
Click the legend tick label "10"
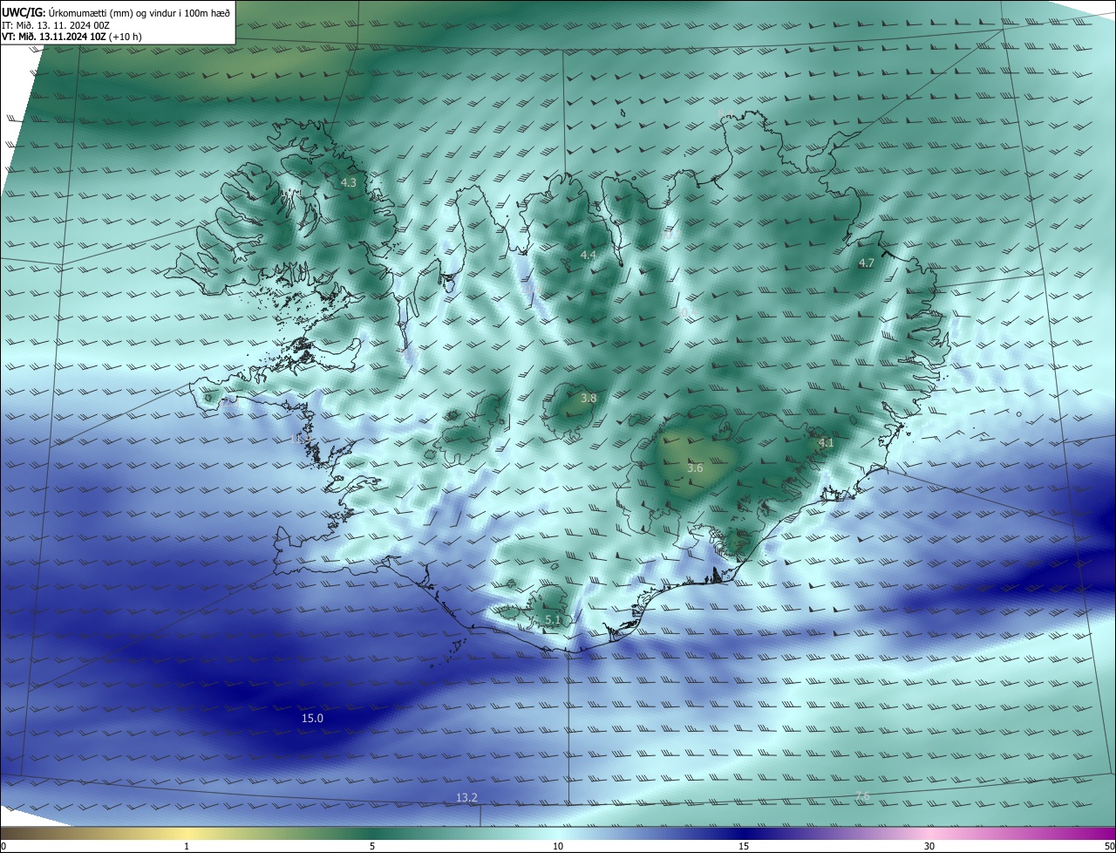coord(558,846)
